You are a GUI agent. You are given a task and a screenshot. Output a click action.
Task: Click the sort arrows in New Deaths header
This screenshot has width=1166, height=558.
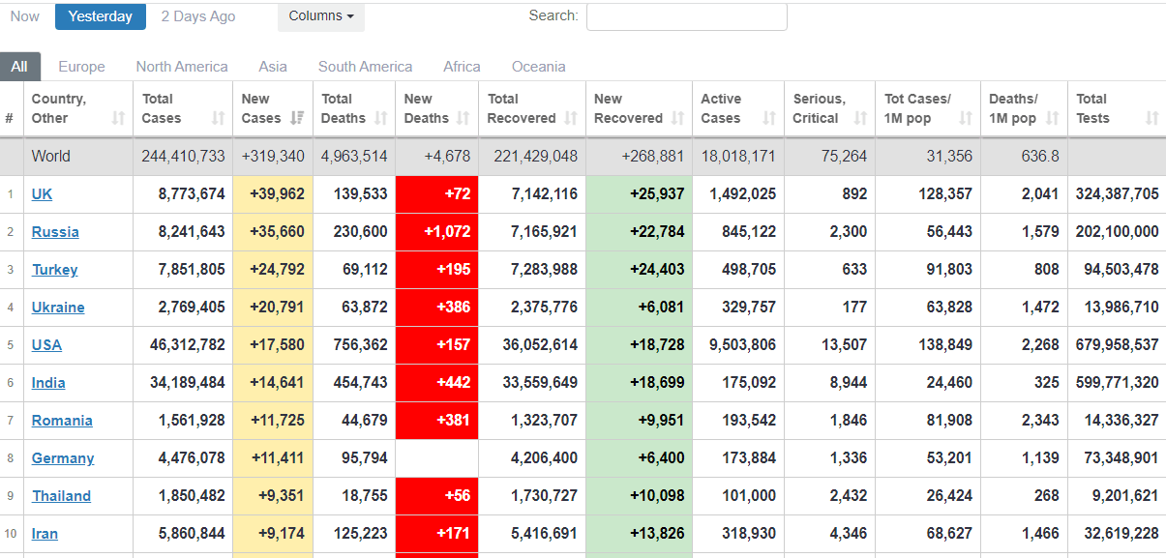[463, 118]
